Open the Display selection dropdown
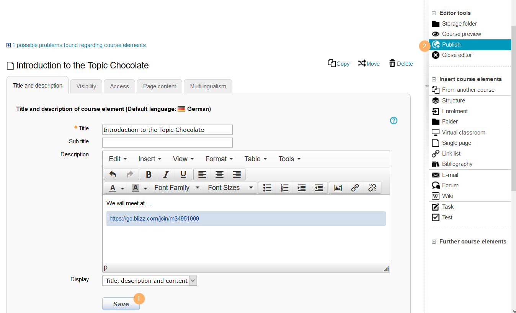This screenshot has width=516, height=313. 149,281
